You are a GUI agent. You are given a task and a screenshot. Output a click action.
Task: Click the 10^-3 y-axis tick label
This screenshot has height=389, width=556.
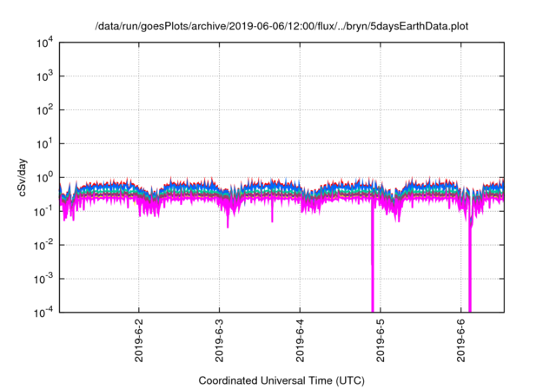pyautogui.click(x=43, y=280)
